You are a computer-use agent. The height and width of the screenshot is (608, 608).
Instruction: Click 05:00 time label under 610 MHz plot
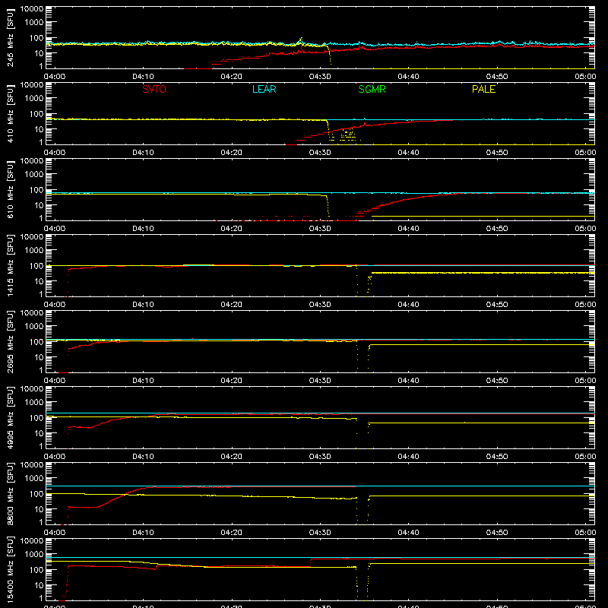click(x=585, y=229)
